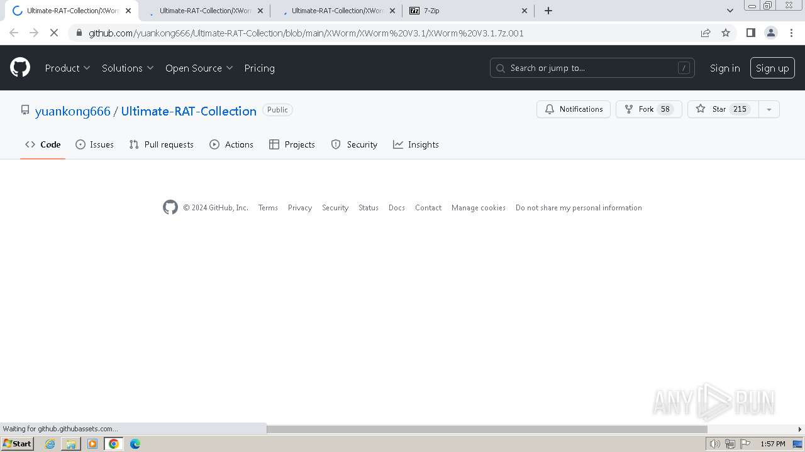Screen dimensions: 805x452
Task: Open the Action Center flag icon
Action: (x=745, y=444)
